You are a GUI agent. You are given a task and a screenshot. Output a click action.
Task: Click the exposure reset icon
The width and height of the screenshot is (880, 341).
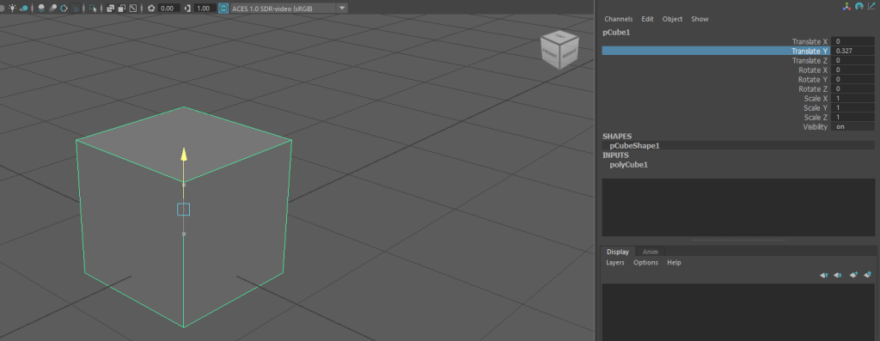click(x=151, y=9)
